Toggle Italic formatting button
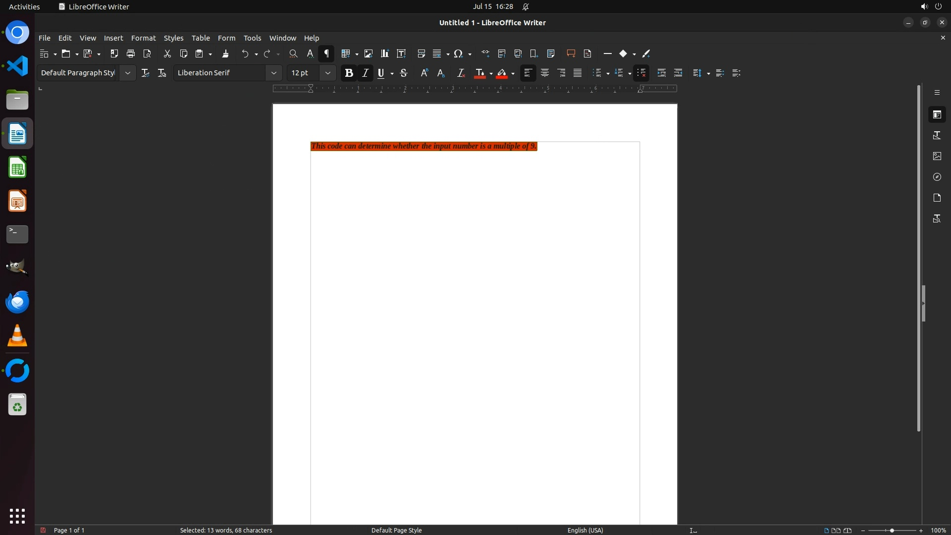 coord(365,73)
